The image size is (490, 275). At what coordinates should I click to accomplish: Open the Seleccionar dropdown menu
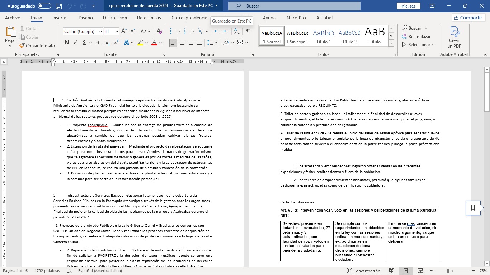[x=418, y=45]
